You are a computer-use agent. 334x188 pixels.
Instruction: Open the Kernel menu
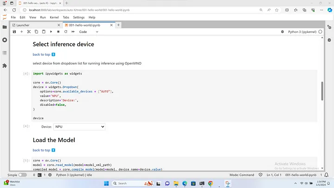[54, 17]
